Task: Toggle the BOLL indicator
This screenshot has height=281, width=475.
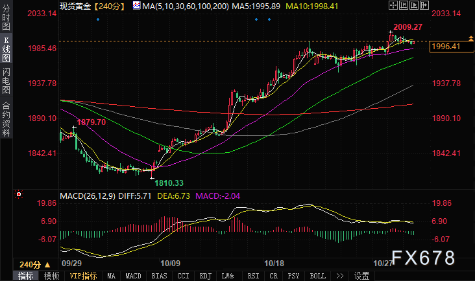Action: coord(317,275)
